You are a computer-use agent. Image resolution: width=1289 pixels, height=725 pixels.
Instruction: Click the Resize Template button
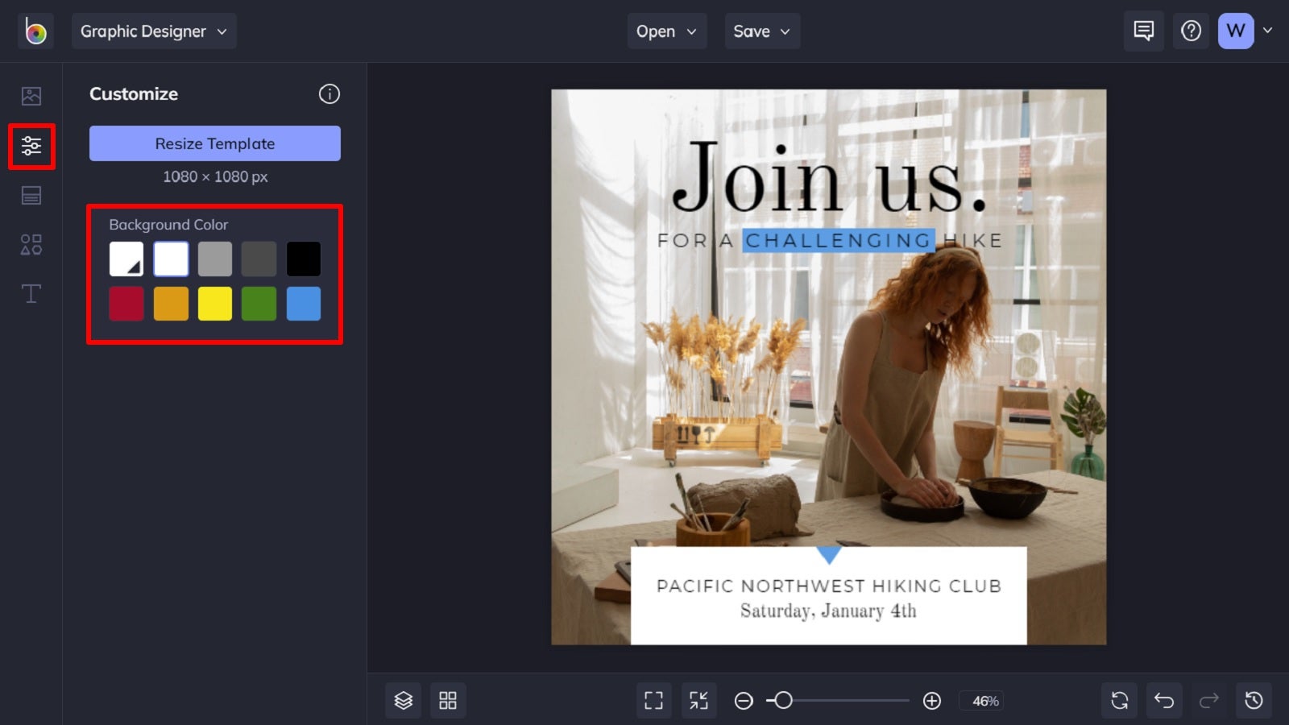click(x=214, y=143)
